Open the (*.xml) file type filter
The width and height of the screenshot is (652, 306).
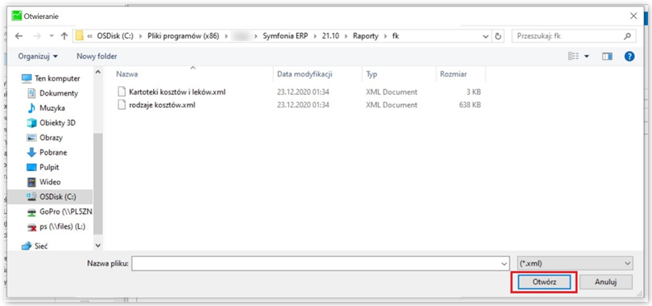coord(575,263)
